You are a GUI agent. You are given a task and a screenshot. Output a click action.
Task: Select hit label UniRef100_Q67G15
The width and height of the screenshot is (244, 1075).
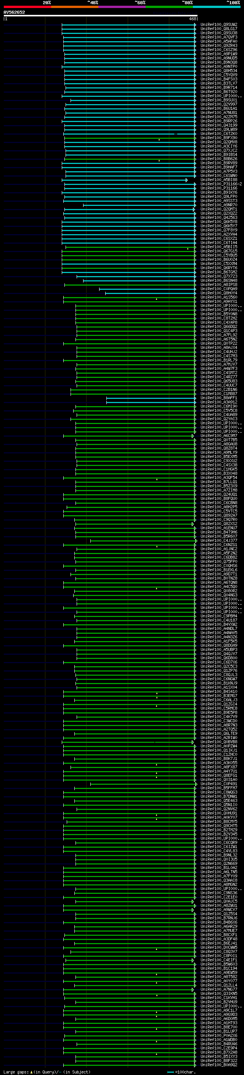219,251
